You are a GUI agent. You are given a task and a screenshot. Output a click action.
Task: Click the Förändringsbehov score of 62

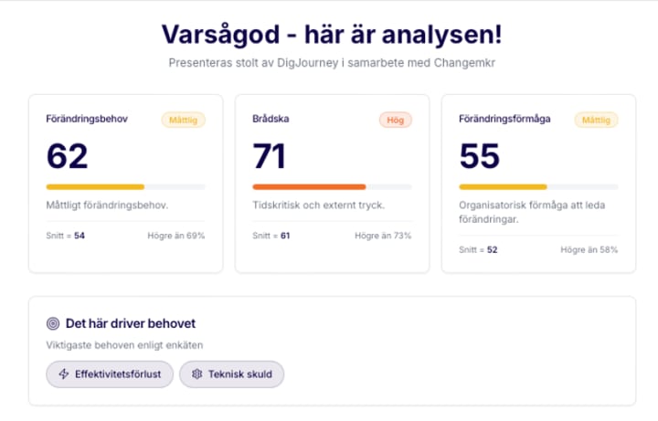click(x=67, y=155)
